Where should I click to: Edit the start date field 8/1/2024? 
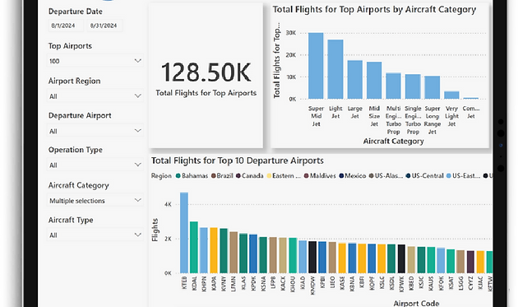66,26
